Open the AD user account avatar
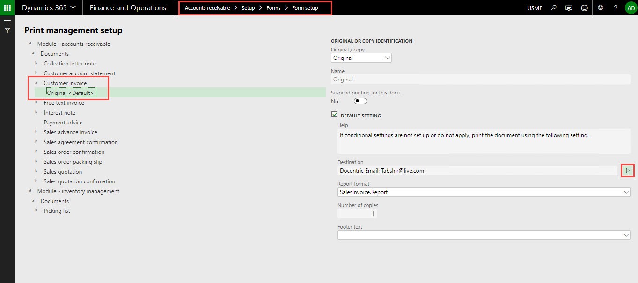Screen dimensions: 638x283 pyautogui.click(x=631, y=8)
